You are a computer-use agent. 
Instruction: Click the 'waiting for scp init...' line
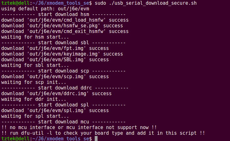pyautogui.click(x=34, y=82)
